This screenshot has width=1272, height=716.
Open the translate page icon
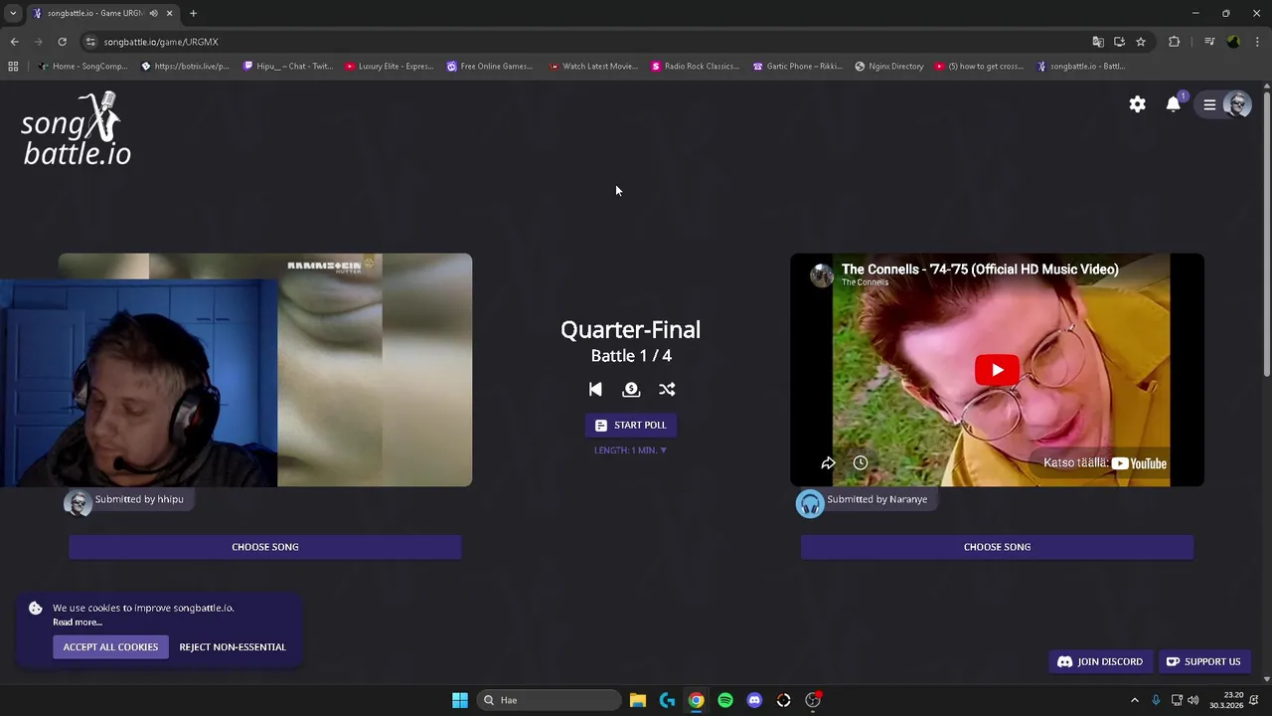1098,42
